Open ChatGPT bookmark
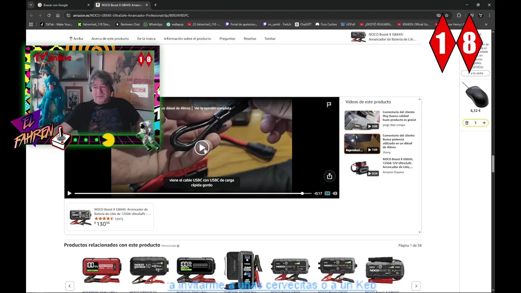Viewport: 521px width, 293px height. (303, 24)
